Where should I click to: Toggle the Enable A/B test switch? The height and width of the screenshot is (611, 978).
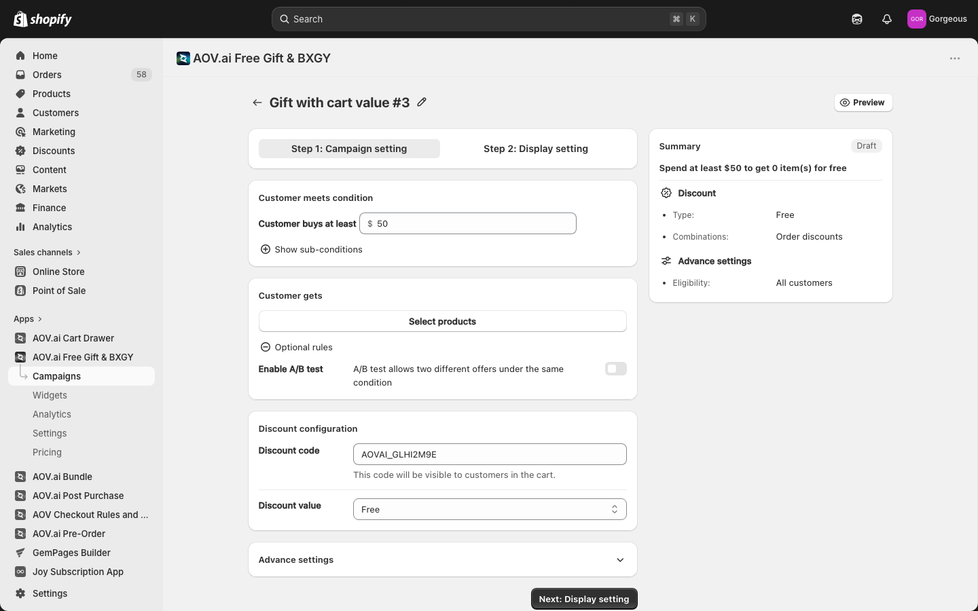(616, 369)
